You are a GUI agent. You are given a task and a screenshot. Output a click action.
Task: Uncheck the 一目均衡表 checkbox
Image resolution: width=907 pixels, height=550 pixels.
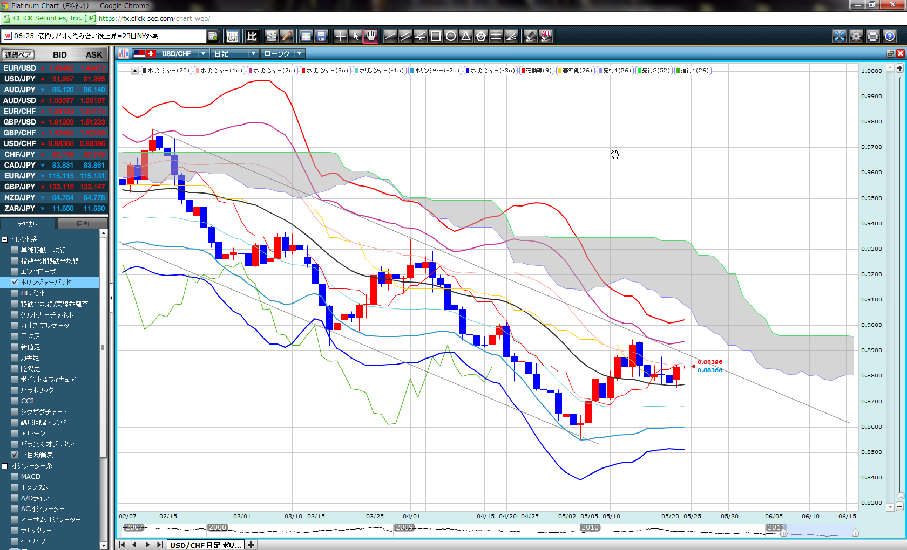click(x=15, y=455)
